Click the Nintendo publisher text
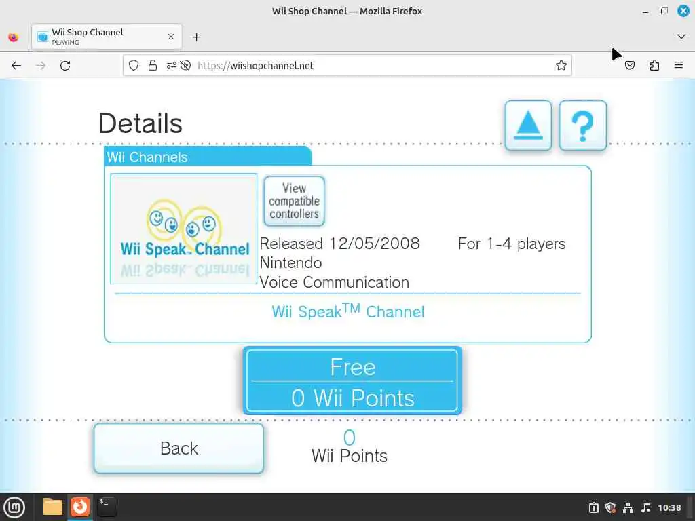This screenshot has height=521, width=695. pyautogui.click(x=290, y=263)
